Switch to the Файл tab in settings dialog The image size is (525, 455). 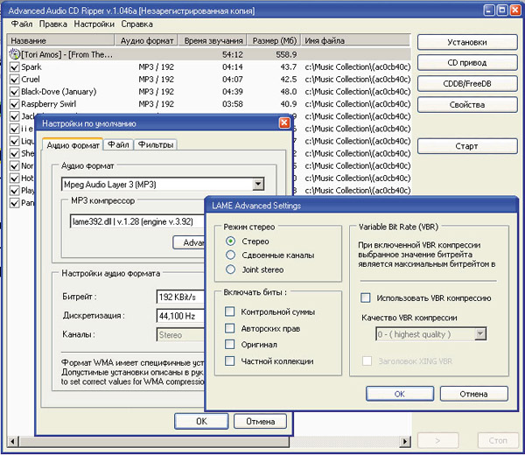click(118, 144)
